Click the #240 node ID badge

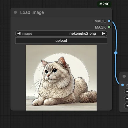[x=104, y=4]
